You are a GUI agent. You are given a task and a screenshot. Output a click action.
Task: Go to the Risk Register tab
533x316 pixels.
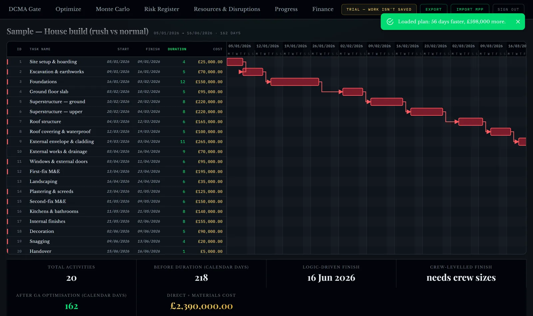[x=162, y=9]
